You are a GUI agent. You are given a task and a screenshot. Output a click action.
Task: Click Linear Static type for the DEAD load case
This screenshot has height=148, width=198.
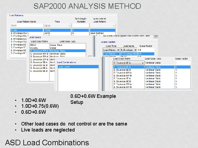(x=56, y=45)
